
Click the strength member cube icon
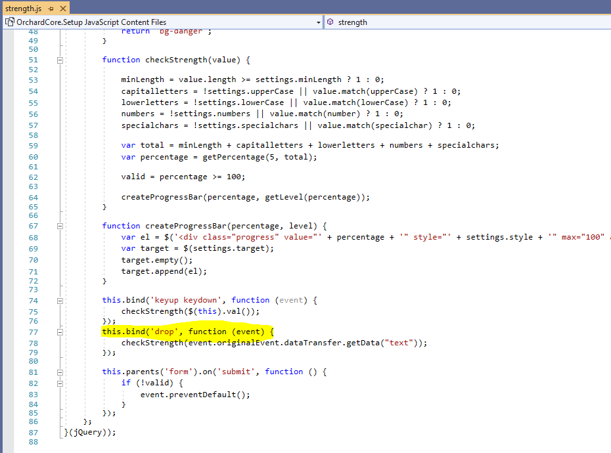(x=330, y=22)
